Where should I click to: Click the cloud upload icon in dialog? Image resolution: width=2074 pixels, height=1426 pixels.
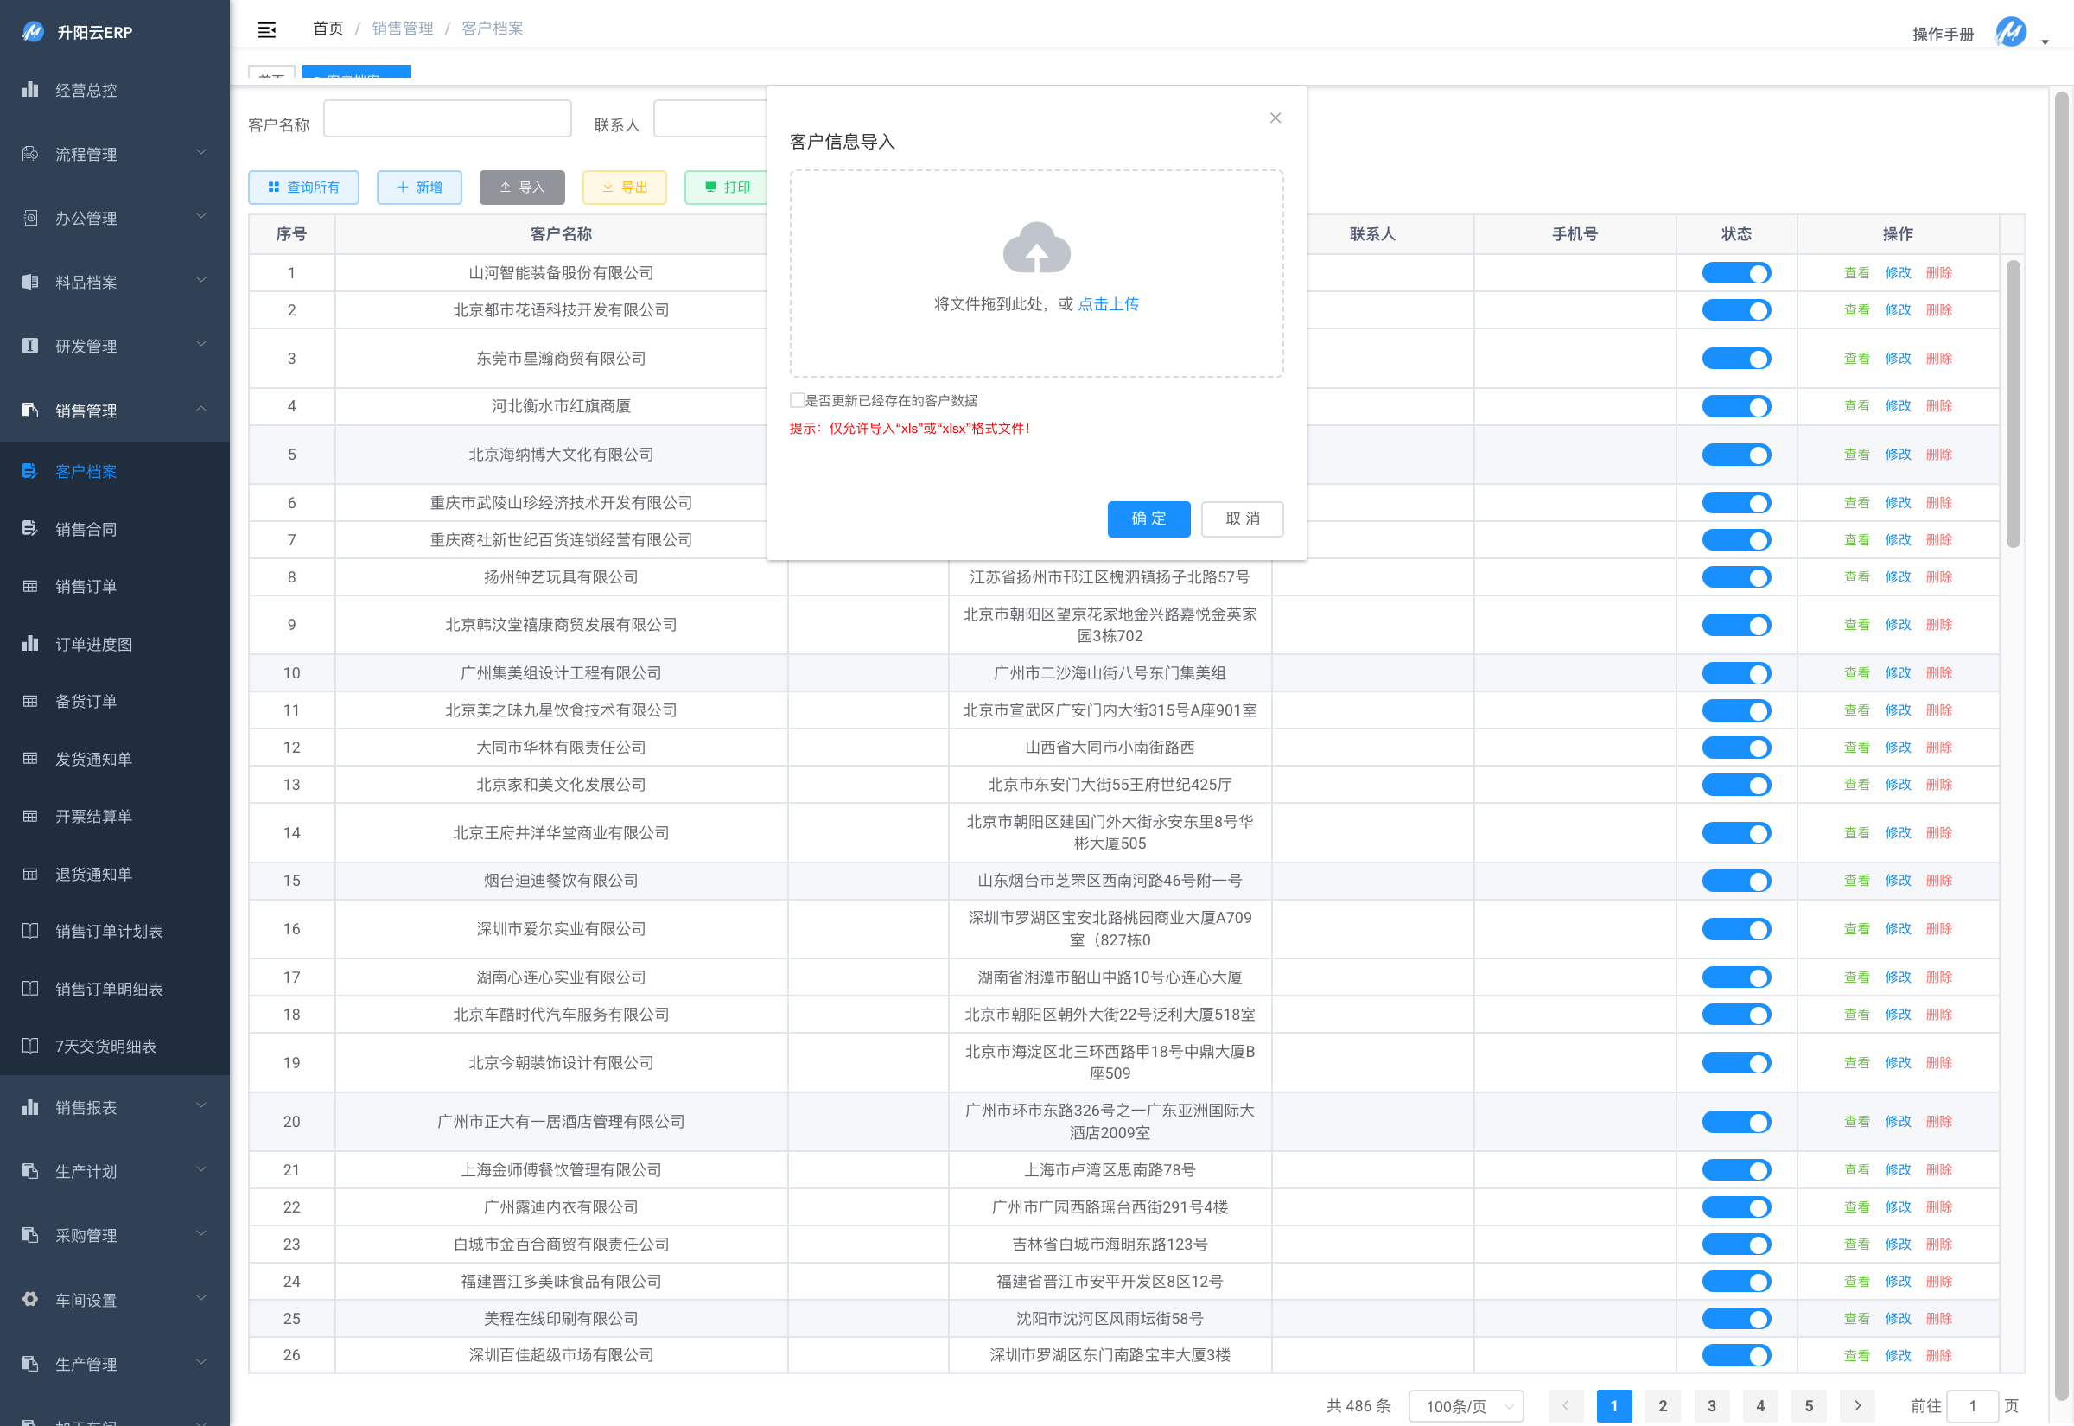1036,247
